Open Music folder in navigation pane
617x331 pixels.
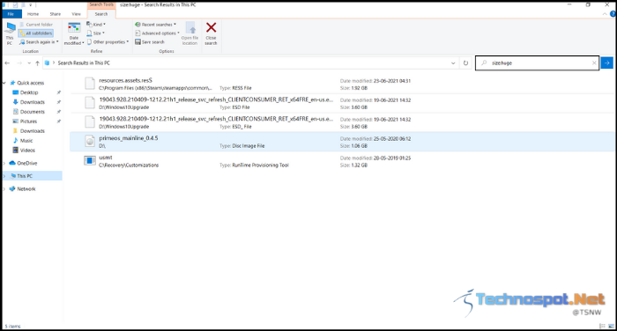pos(26,141)
